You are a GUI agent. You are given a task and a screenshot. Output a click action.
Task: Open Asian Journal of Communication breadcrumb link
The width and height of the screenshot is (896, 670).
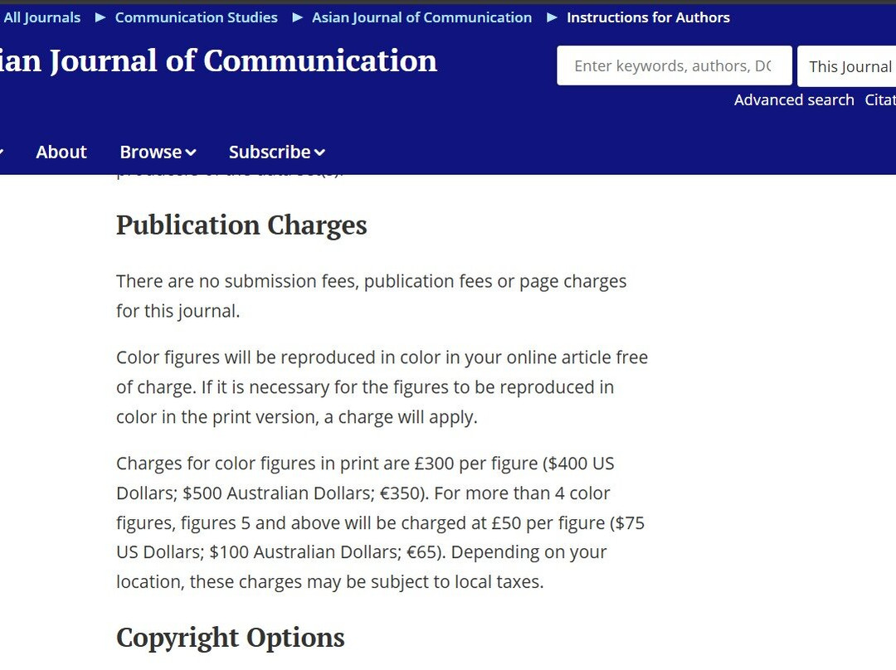click(421, 17)
